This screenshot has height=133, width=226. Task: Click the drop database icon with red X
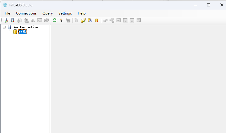(x=97, y=21)
